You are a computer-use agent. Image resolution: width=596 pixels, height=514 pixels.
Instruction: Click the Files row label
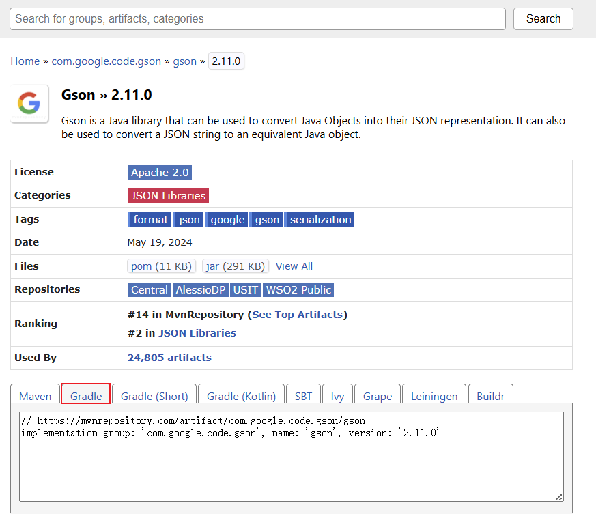pyautogui.click(x=27, y=266)
